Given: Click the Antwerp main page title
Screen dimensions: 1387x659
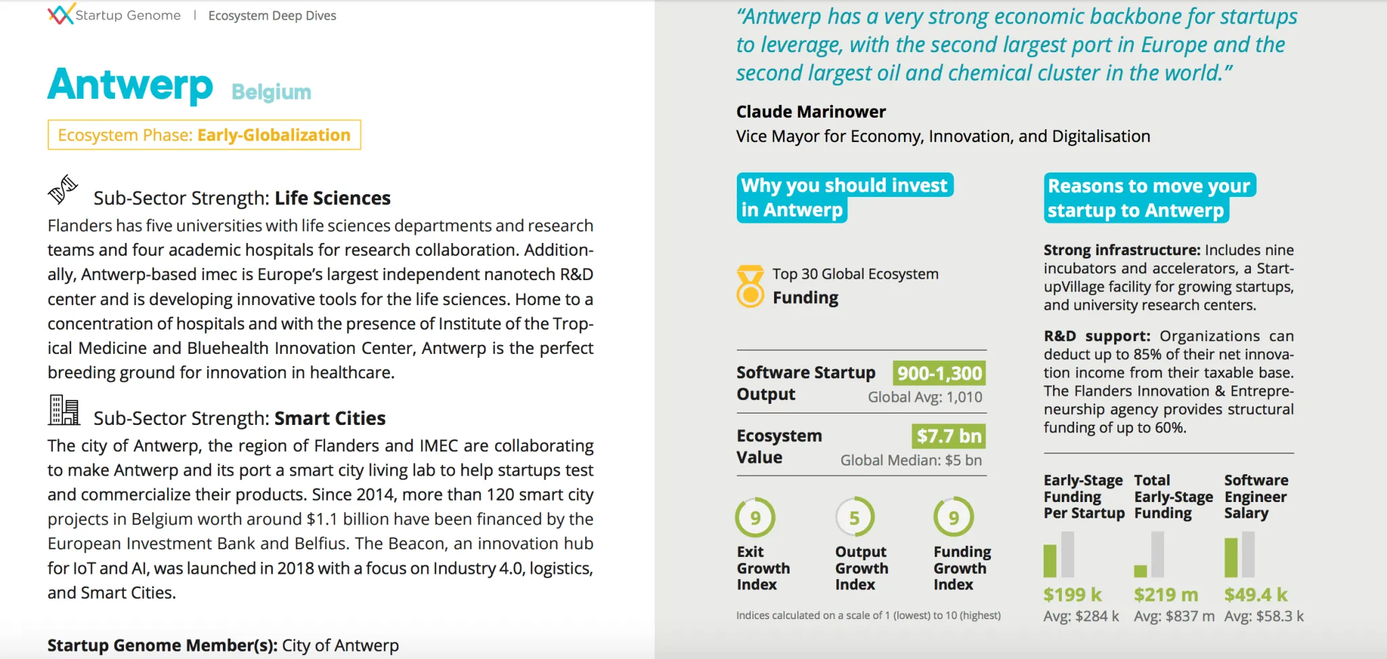Looking at the screenshot, I should 131,85.
